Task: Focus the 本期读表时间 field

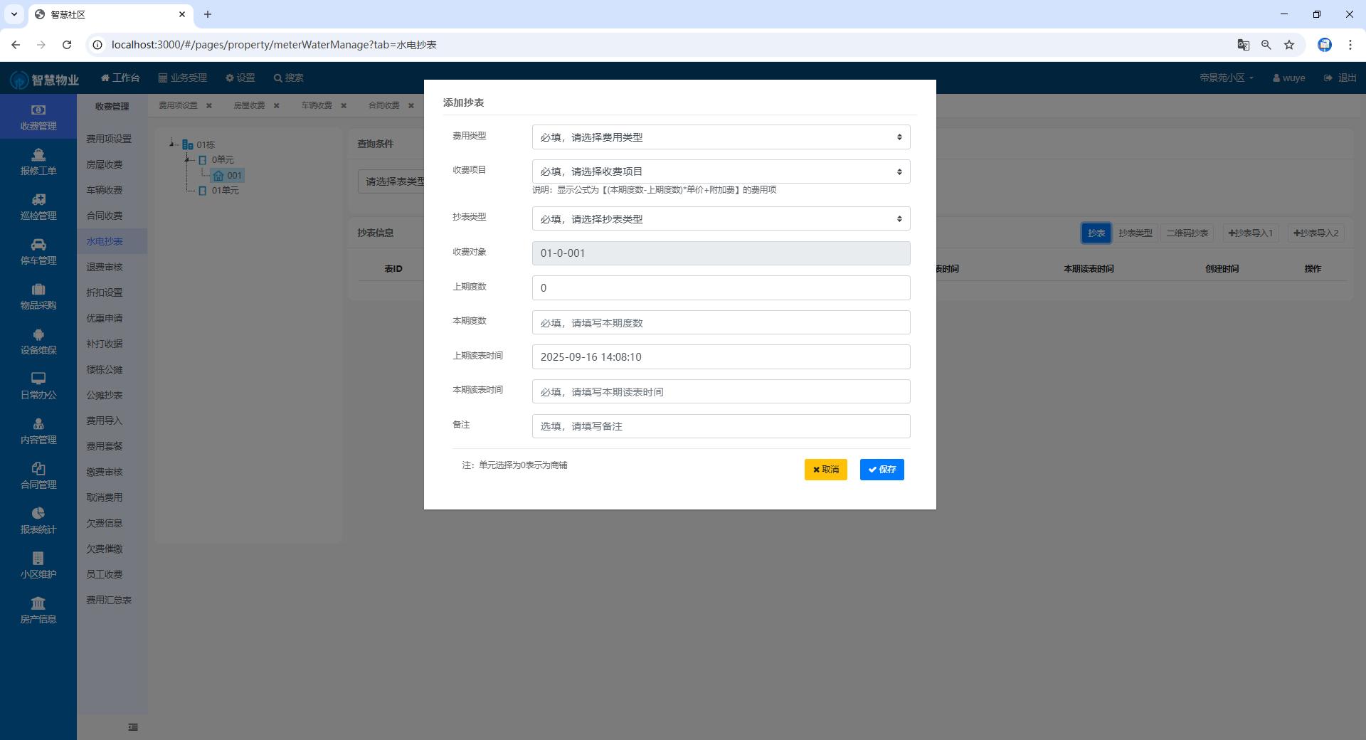Action: tap(720, 392)
